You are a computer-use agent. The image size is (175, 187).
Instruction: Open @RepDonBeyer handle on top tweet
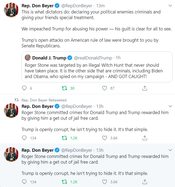pyautogui.click(x=77, y=6)
